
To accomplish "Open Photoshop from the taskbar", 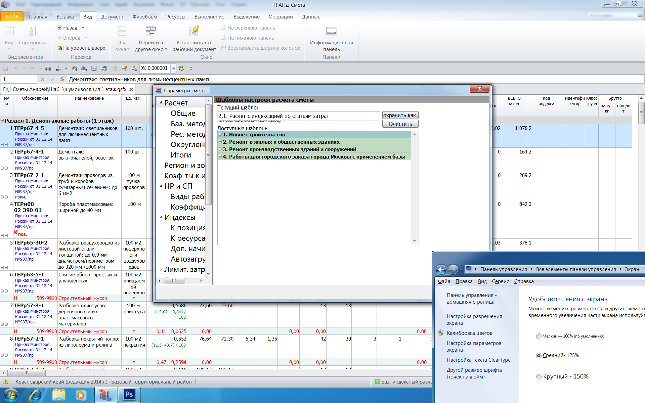I will click(129, 395).
